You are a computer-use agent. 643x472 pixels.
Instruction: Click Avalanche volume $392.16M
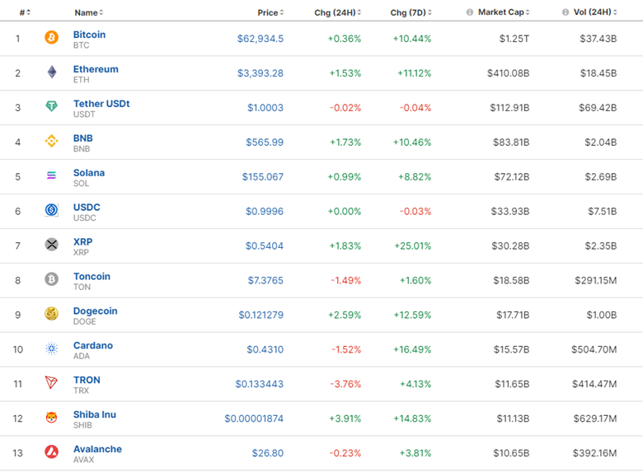pyautogui.click(x=595, y=453)
